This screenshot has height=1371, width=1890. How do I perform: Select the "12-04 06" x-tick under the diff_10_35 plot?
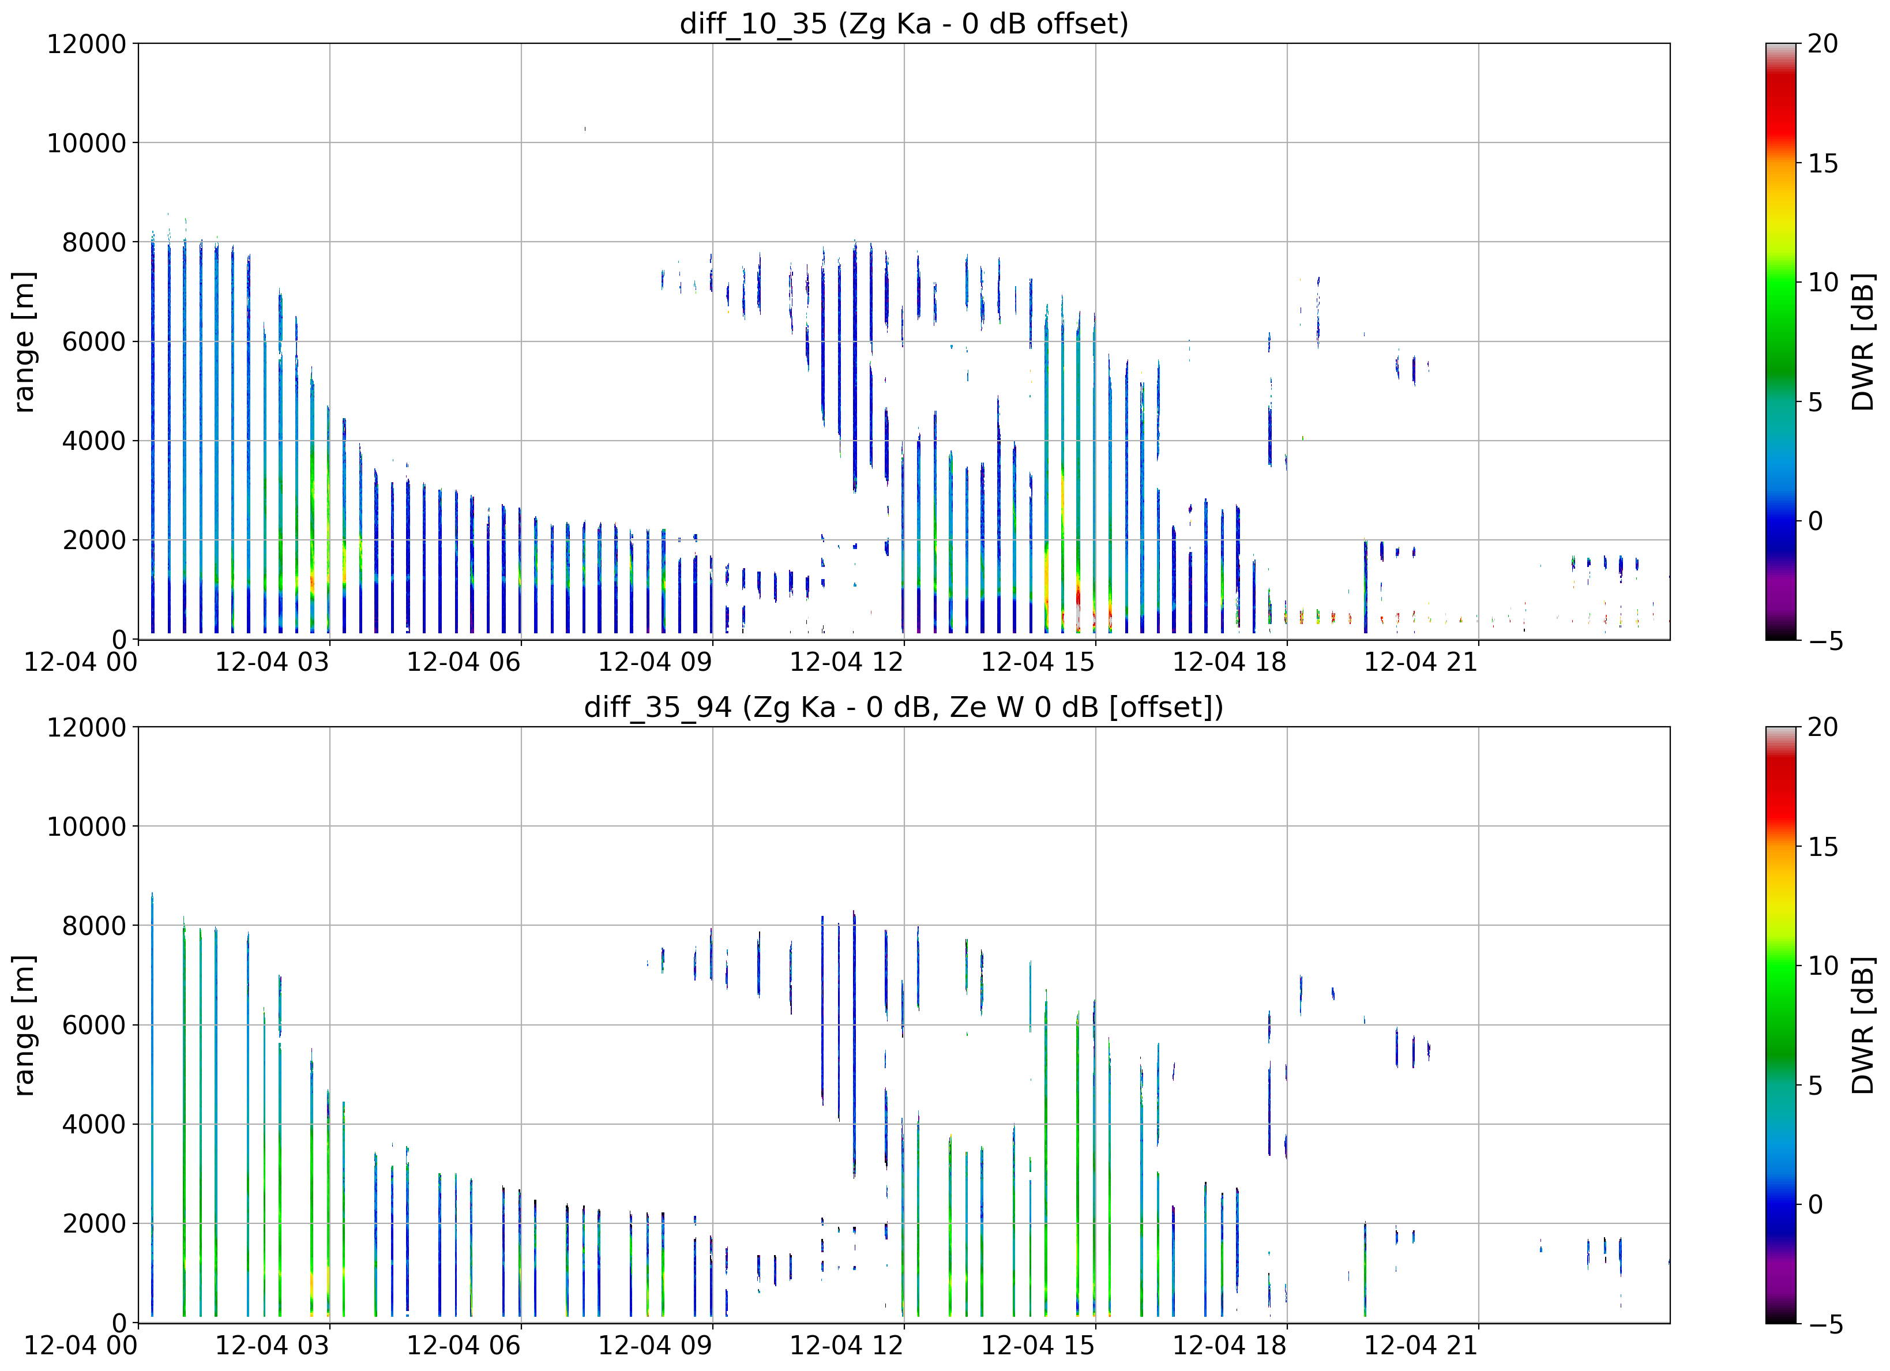463,663
